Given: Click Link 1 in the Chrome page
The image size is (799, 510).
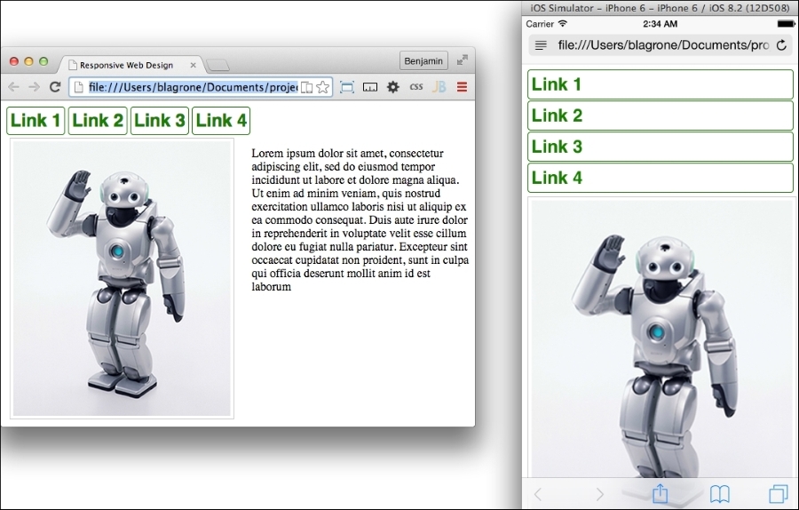Looking at the screenshot, I should click(x=36, y=121).
